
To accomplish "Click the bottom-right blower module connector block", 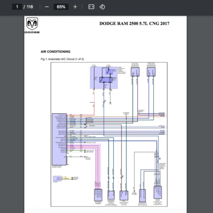I will click(158, 194).
